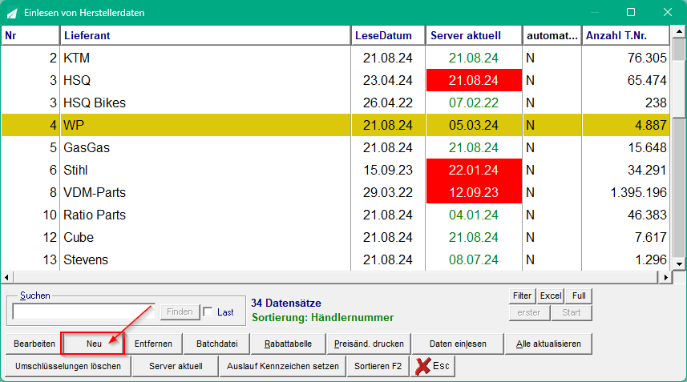Click the 1.395.196 part count cell
The height and width of the screenshot is (382, 687).
(625, 192)
